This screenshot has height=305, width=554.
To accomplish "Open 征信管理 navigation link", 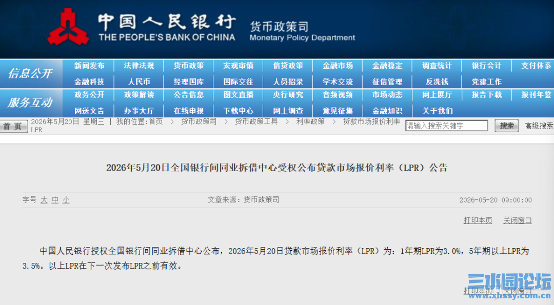I will tap(387, 82).
